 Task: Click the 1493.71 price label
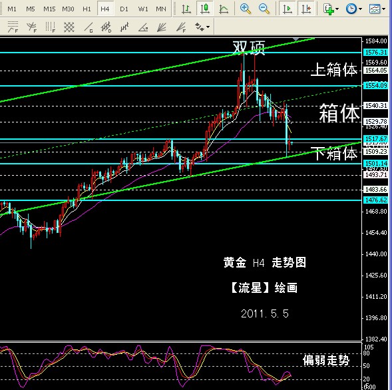pos(376,174)
